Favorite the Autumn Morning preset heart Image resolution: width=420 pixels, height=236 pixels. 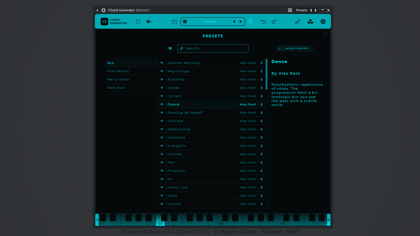tap(162, 63)
